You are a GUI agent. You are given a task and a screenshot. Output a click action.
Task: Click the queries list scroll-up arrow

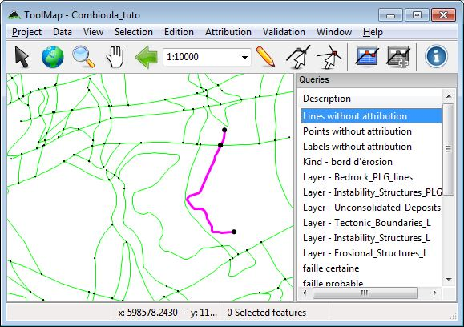(449, 96)
